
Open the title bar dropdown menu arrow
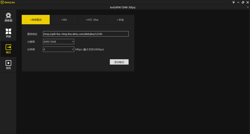click(x=234, y=2)
